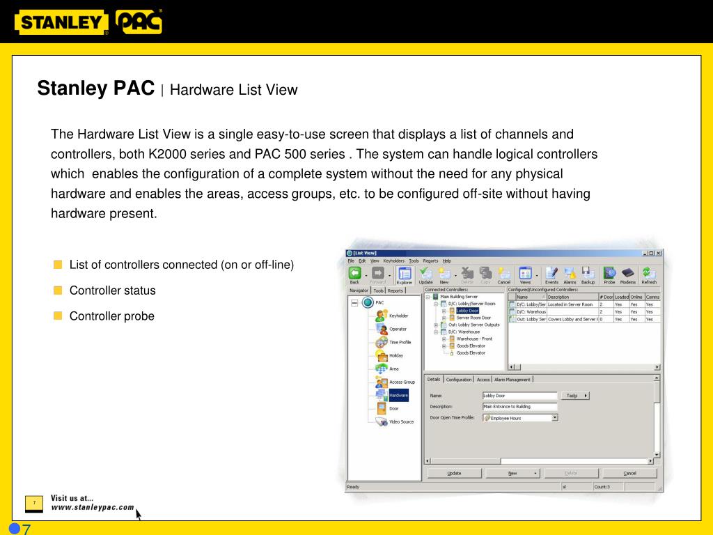Open the Door Open Time Profile dropdown
Image resolution: width=713 pixels, height=535 pixels.
(x=555, y=418)
